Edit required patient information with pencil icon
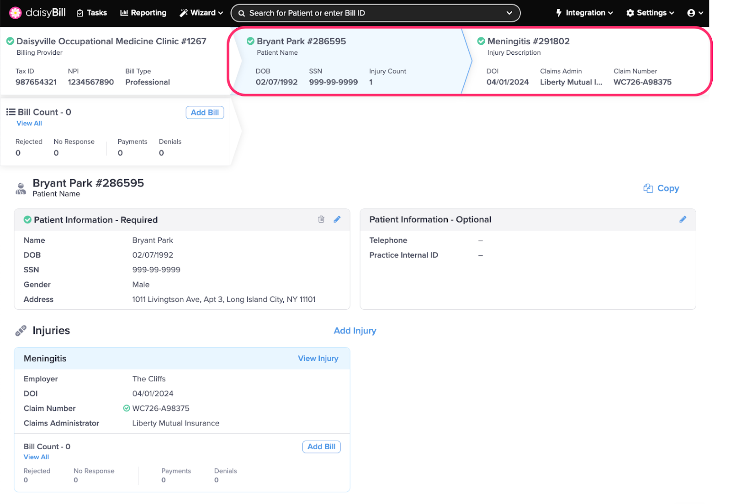Screen dimensions: 731x504 click(337, 219)
